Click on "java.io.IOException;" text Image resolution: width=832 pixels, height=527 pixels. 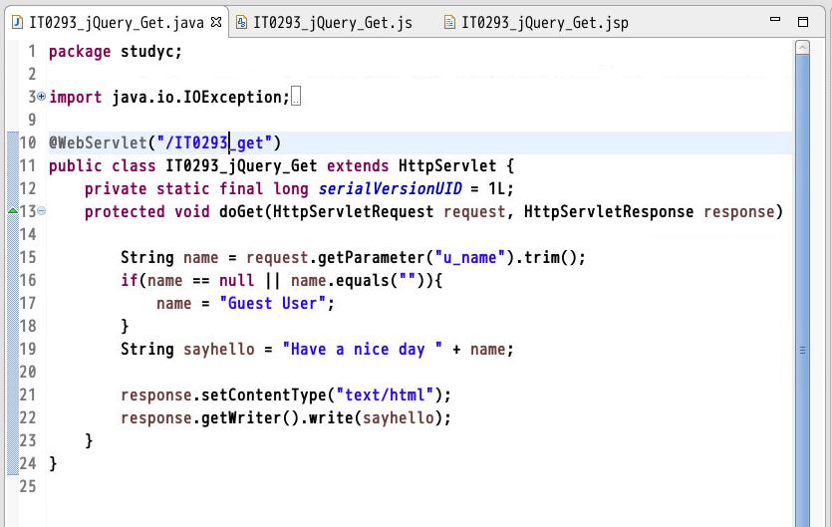click(x=200, y=97)
